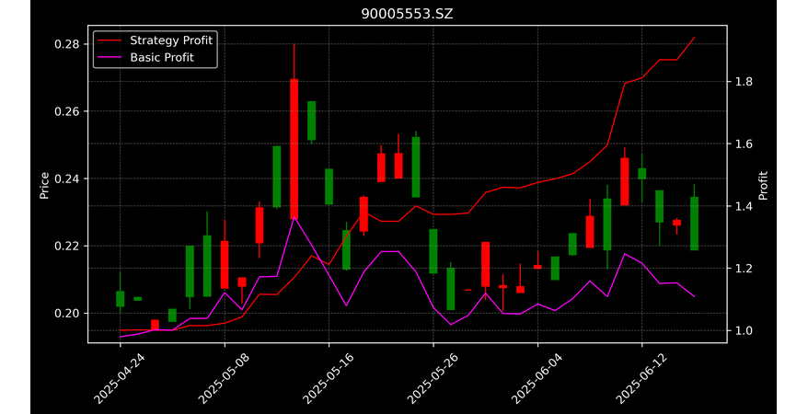Click the 0.20 price tick label
The image size is (808, 414).
pyautogui.click(x=67, y=313)
